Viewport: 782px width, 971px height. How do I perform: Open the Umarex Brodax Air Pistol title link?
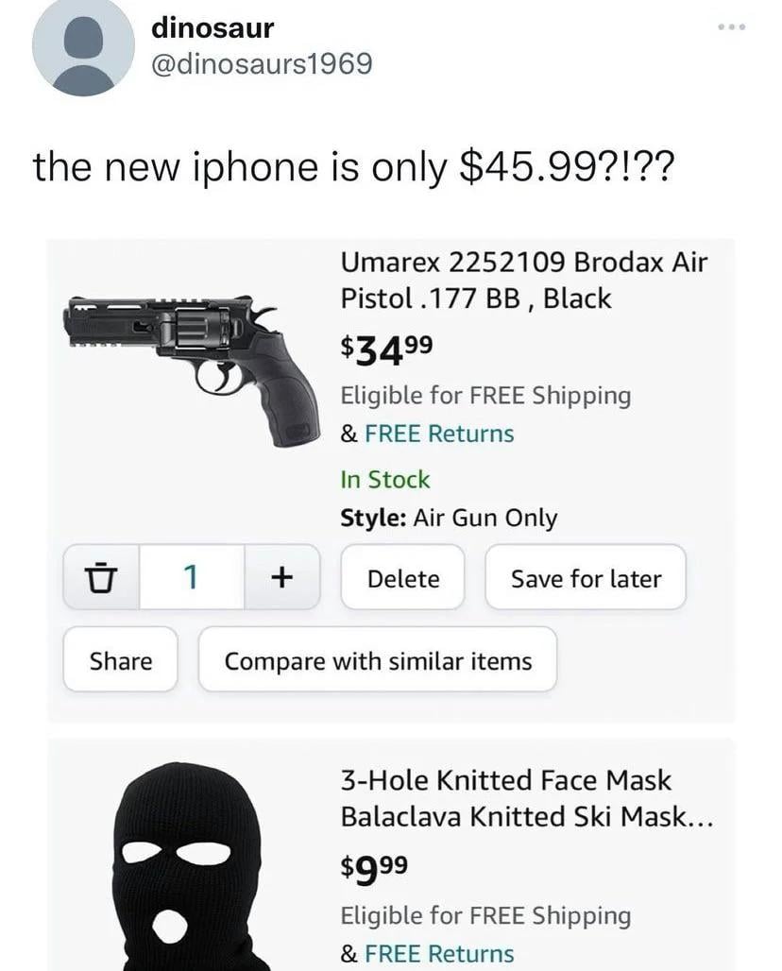(523, 281)
